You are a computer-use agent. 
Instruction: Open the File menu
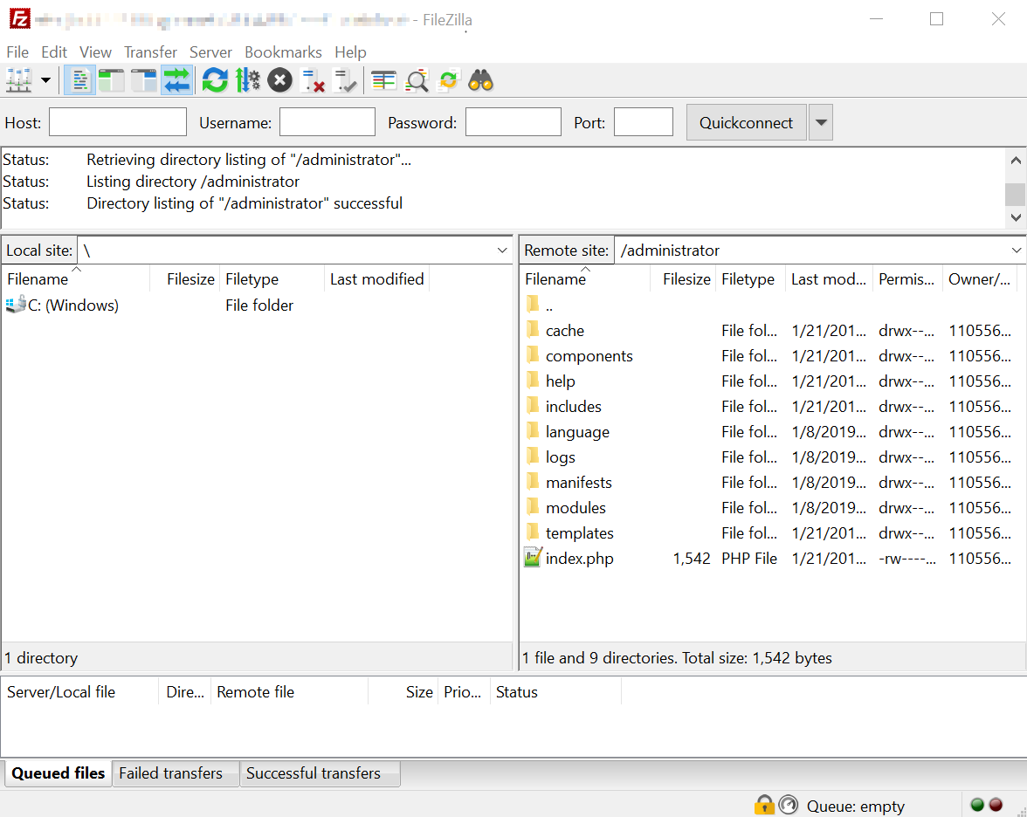click(x=17, y=51)
